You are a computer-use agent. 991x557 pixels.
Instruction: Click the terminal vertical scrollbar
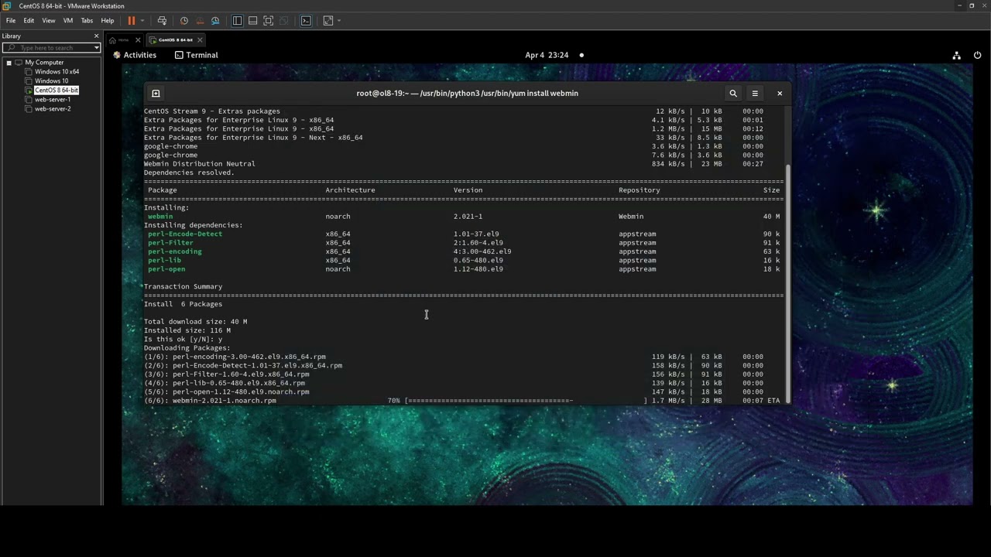(788, 284)
